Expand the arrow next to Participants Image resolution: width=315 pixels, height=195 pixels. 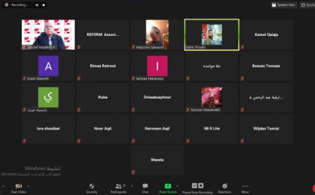pyautogui.click(x=131, y=186)
